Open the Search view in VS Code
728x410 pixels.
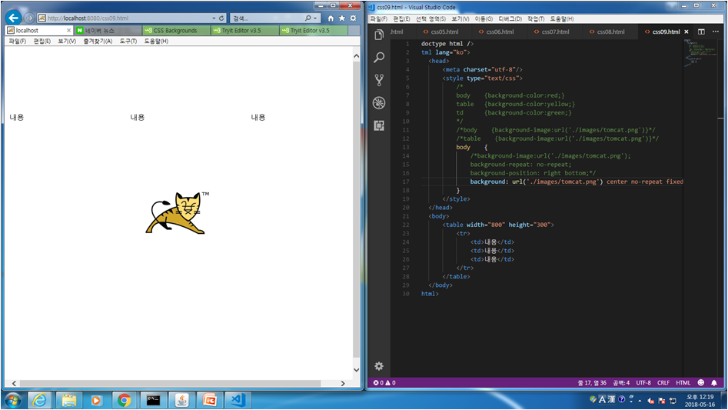point(379,57)
